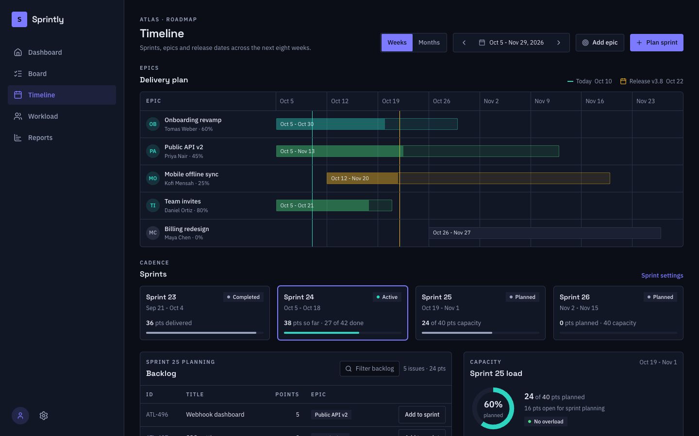Click the Filter backlog search field
The width and height of the screenshot is (699, 436).
[369, 369]
